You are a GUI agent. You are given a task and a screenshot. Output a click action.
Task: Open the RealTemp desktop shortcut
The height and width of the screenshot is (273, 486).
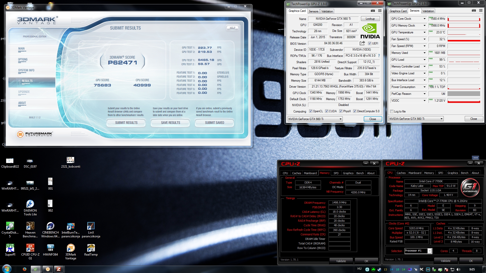point(91,248)
